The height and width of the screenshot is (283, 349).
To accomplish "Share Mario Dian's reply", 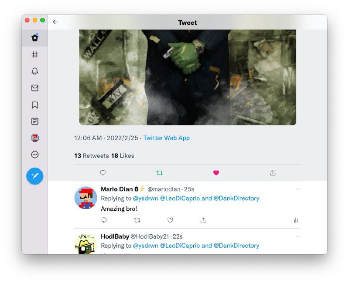I will click(x=203, y=220).
